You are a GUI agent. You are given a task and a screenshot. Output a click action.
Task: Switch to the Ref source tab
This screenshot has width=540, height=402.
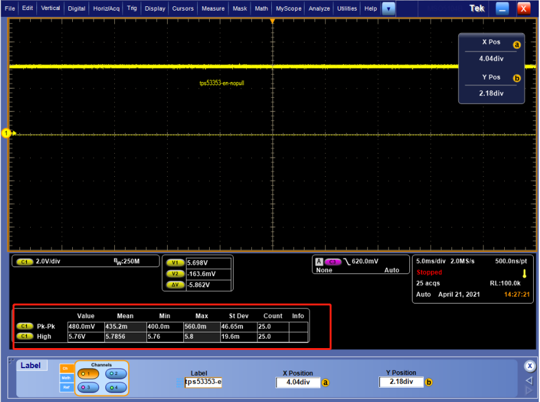(x=65, y=388)
